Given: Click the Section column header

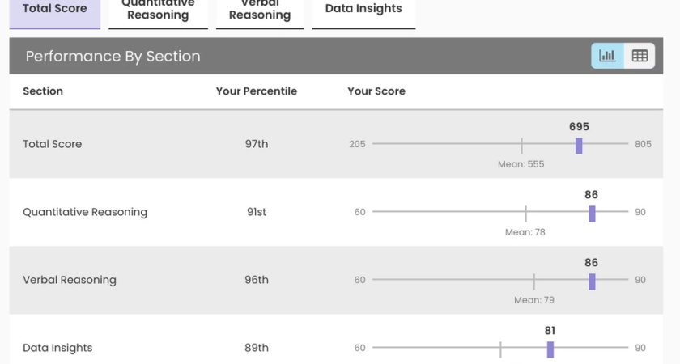Looking at the screenshot, I should tap(43, 91).
